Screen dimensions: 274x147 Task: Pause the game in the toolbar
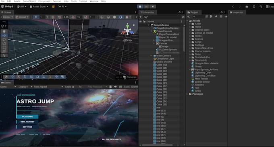point(146,6)
